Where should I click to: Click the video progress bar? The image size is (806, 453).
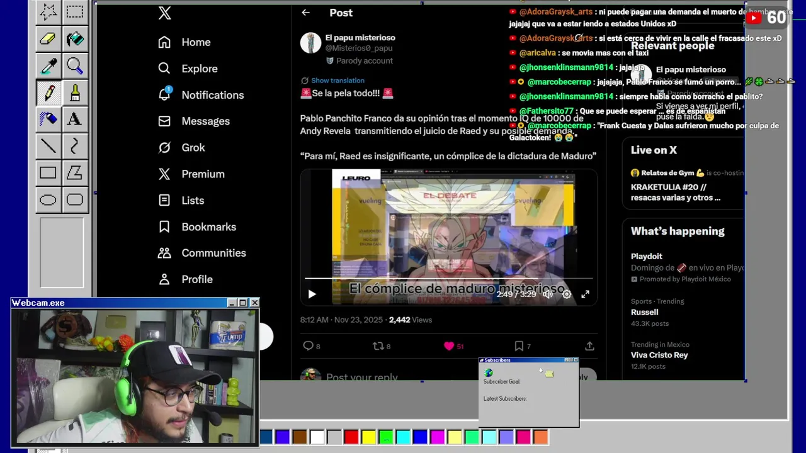pyautogui.click(x=448, y=278)
